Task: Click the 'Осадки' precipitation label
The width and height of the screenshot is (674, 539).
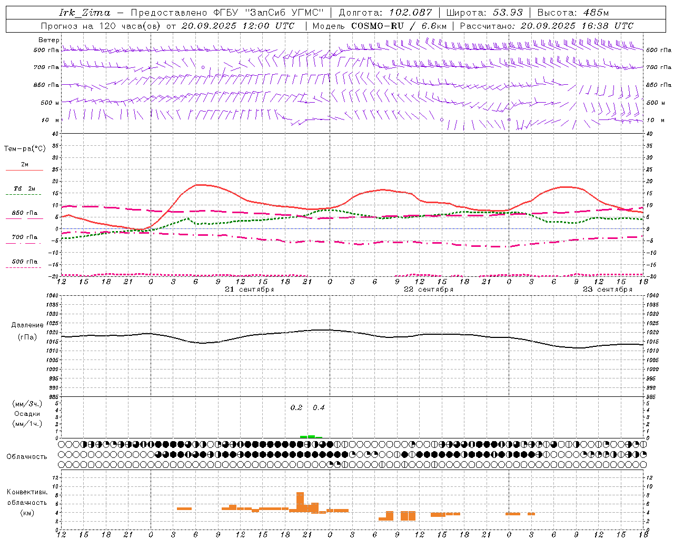Action: 27,414
